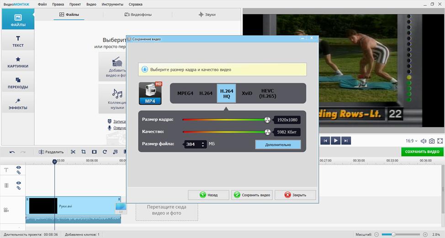Select the MPEG4 codec option
This screenshot has height=238, width=445.
point(185,93)
